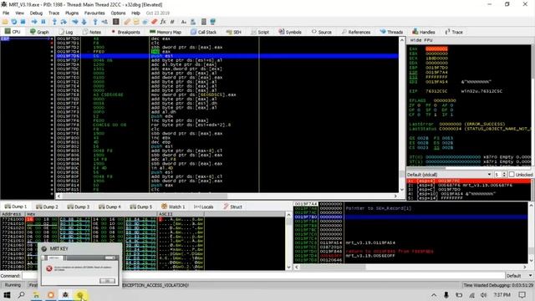The height and width of the screenshot is (301, 535).
Task: Select the Struct tab
Action: 232,207
